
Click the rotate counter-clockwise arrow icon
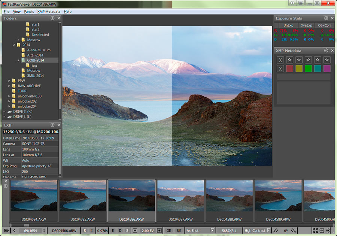click(294, 230)
